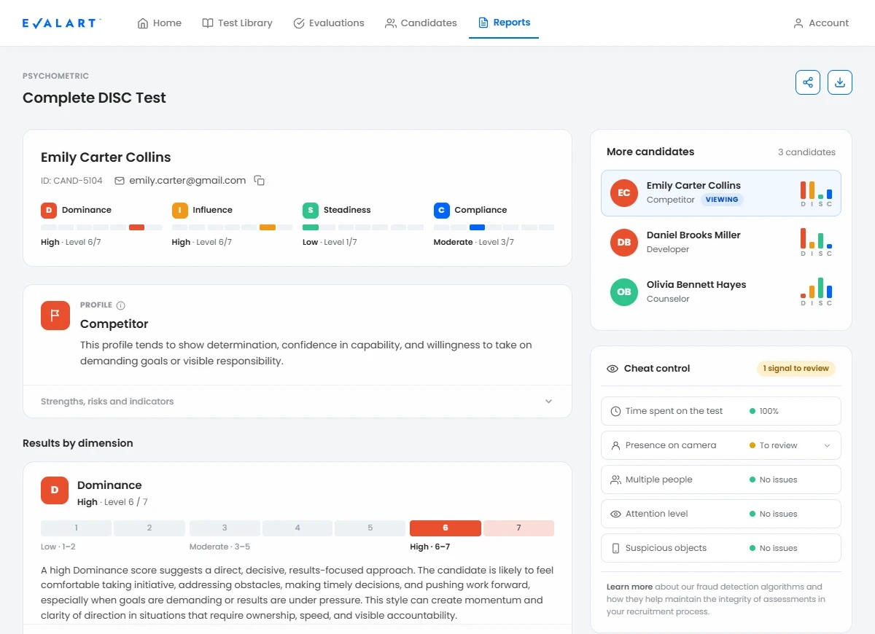Viewport: 875px width, 634px height.
Task: Click the large D badge in Results
Action: point(55,490)
